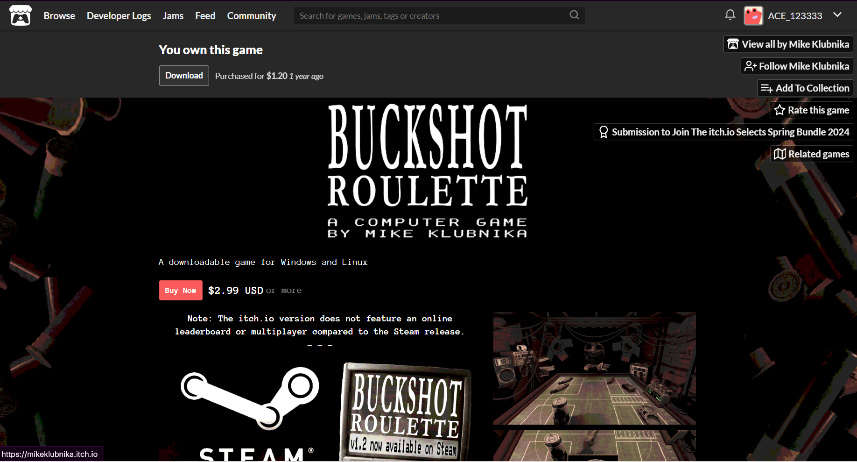857x462 pixels.
Task: Add the game to a collection
Action: (805, 88)
